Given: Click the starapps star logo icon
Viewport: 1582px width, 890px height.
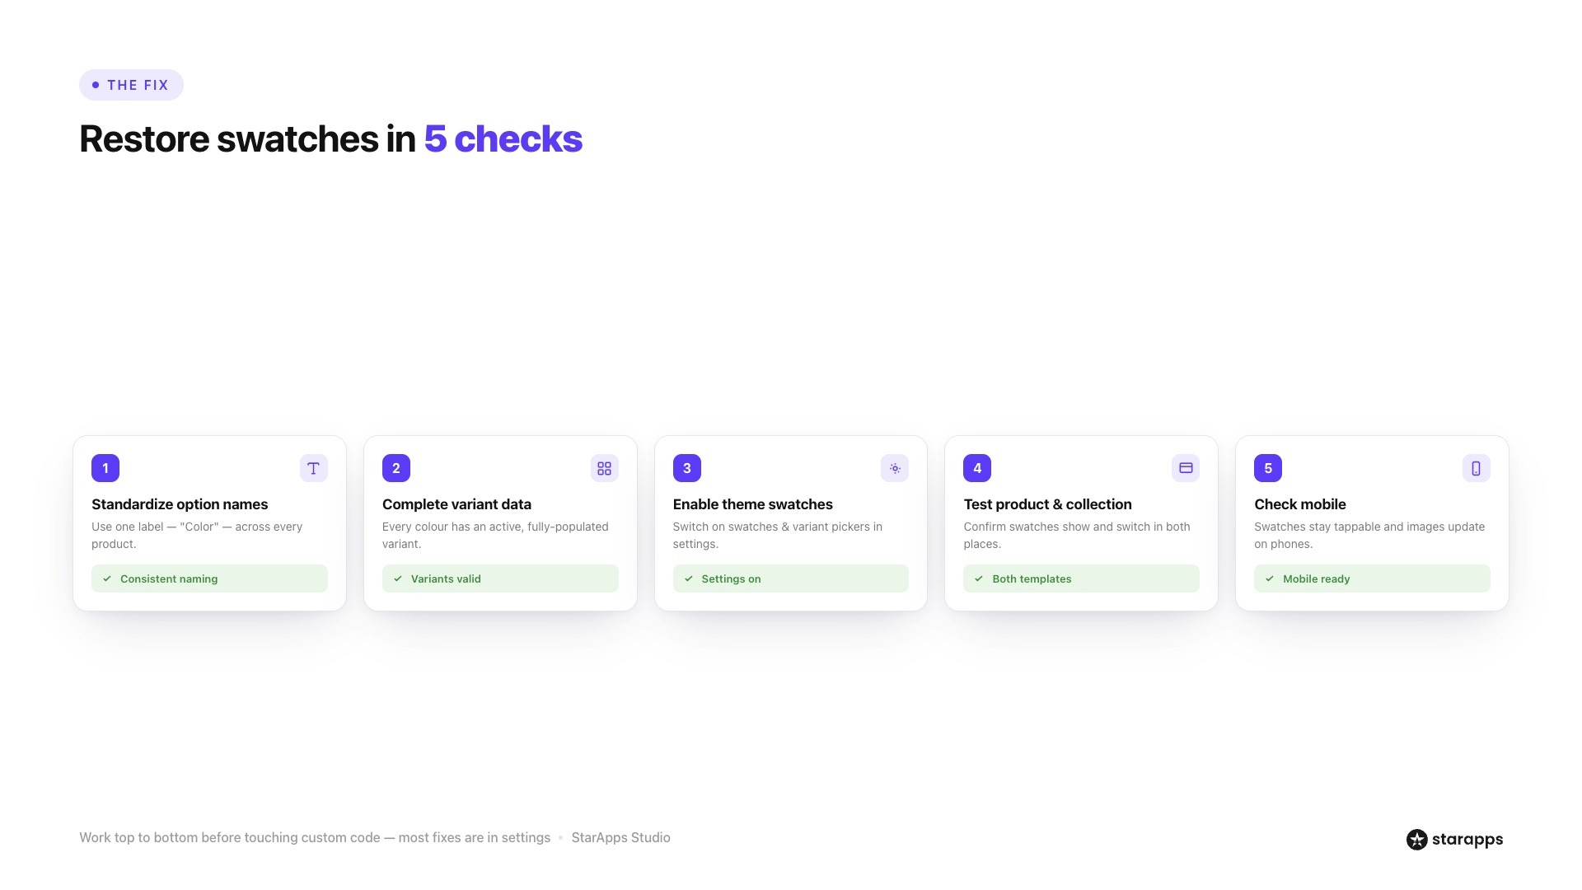Looking at the screenshot, I should pos(1416,839).
